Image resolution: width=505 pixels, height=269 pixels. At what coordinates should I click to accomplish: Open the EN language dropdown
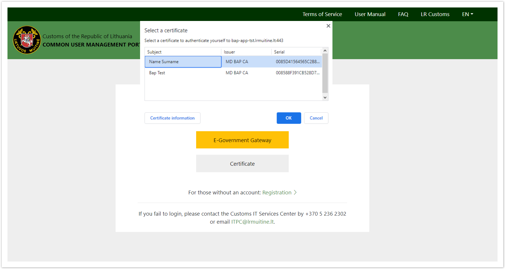(x=468, y=14)
